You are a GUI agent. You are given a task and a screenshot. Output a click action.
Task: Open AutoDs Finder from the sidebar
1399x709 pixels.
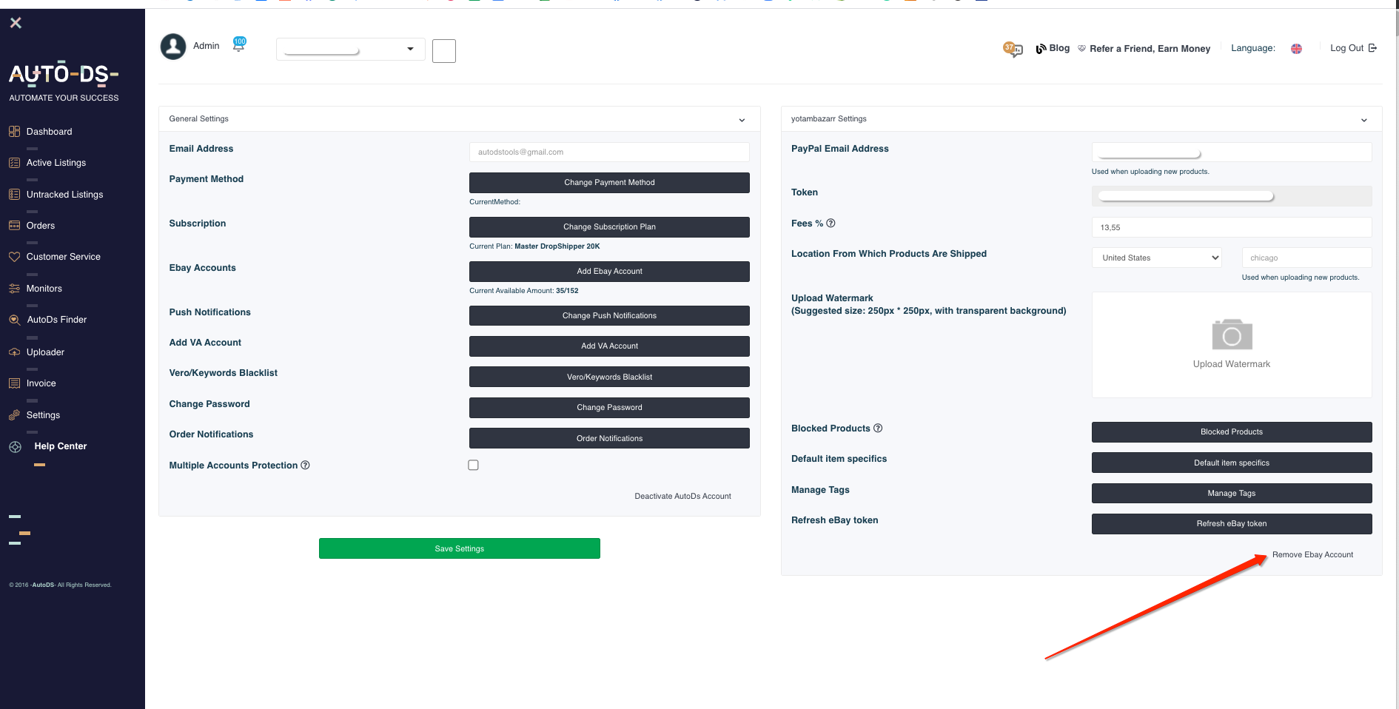click(x=57, y=320)
